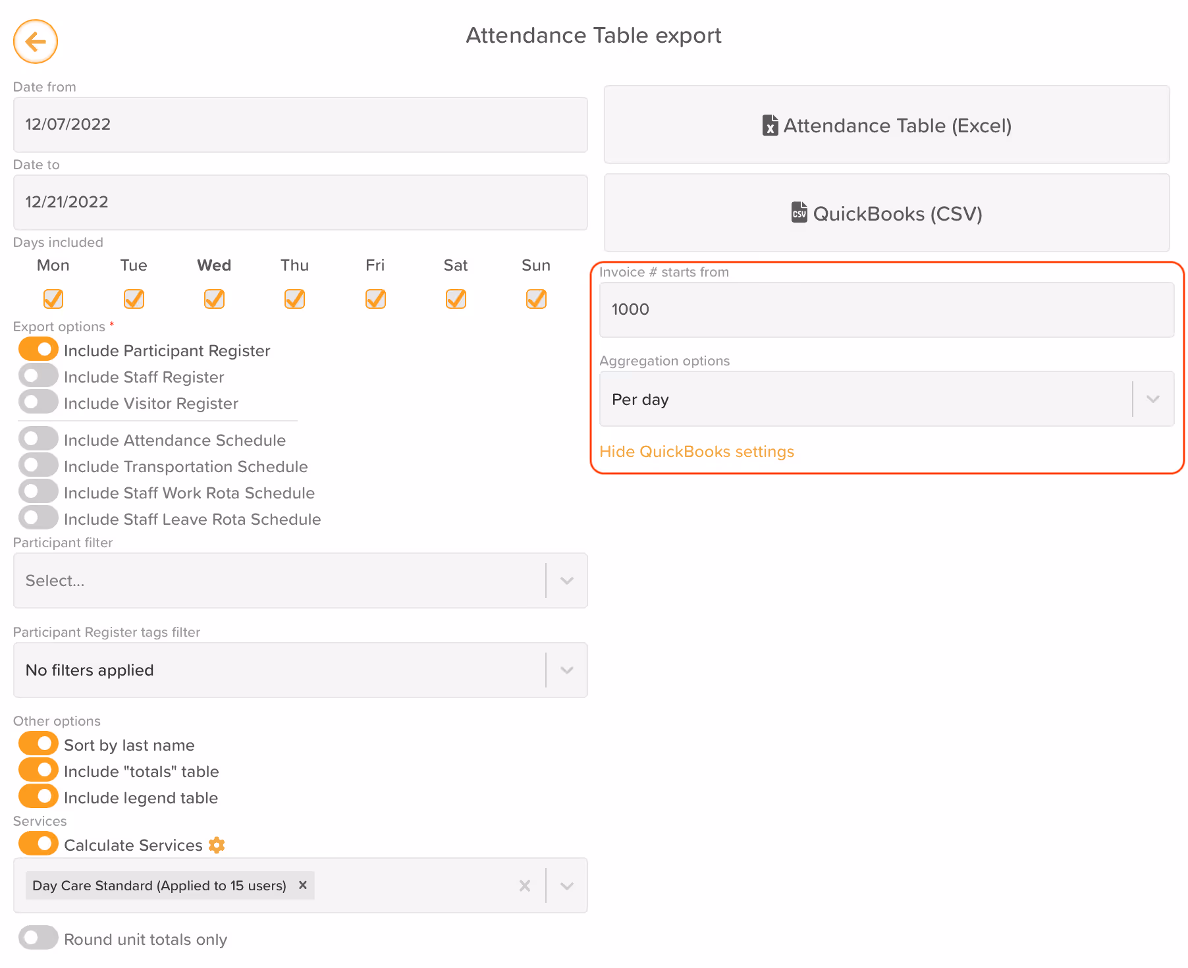Image resolution: width=1188 pixels, height=968 pixels.
Task: Edit the Date to field
Action: tap(300, 202)
